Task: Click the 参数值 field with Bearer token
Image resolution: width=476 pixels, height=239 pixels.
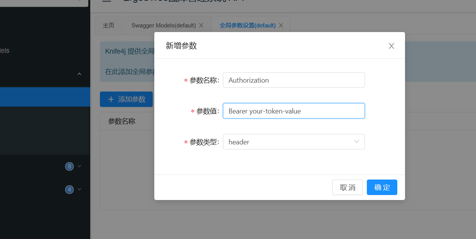Action: pyautogui.click(x=294, y=111)
